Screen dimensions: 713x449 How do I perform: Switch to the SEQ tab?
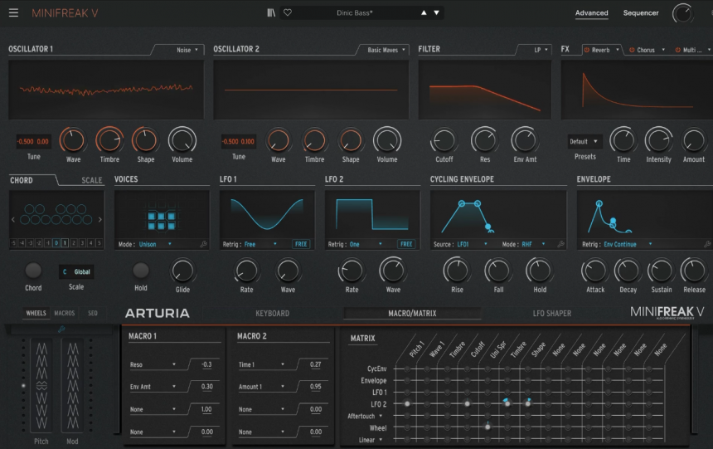(x=92, y=313)
